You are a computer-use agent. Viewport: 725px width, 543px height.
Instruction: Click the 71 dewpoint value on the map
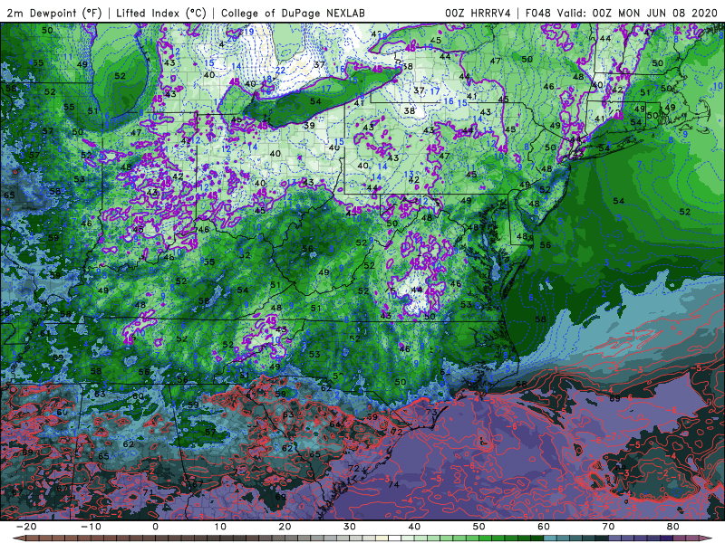pyautogui.click(x=148, y=492)
